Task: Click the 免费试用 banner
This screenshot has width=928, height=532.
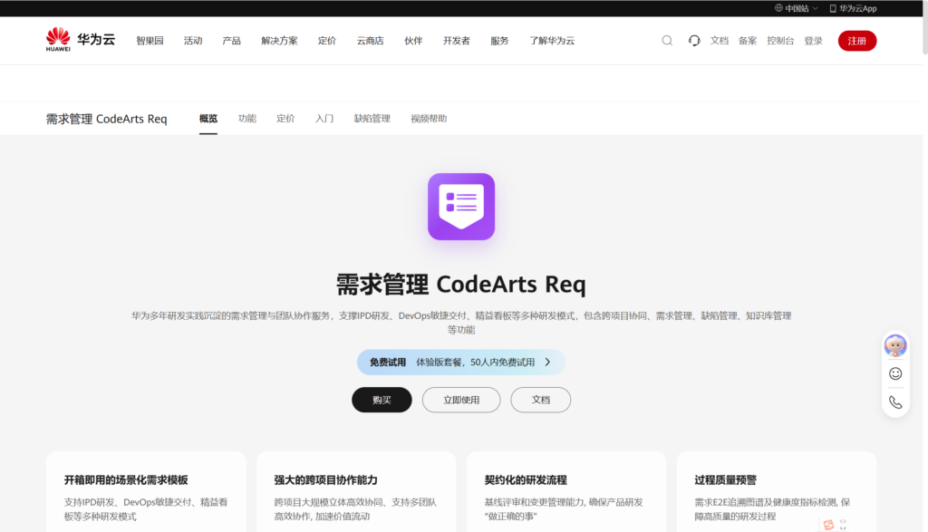Action: (461, 363)
